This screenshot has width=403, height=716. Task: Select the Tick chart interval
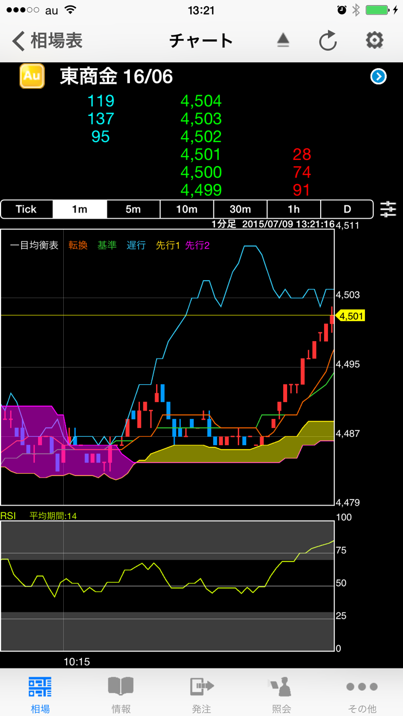pos(26,209)
